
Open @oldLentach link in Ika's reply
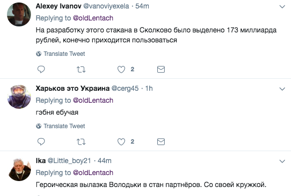93,173
